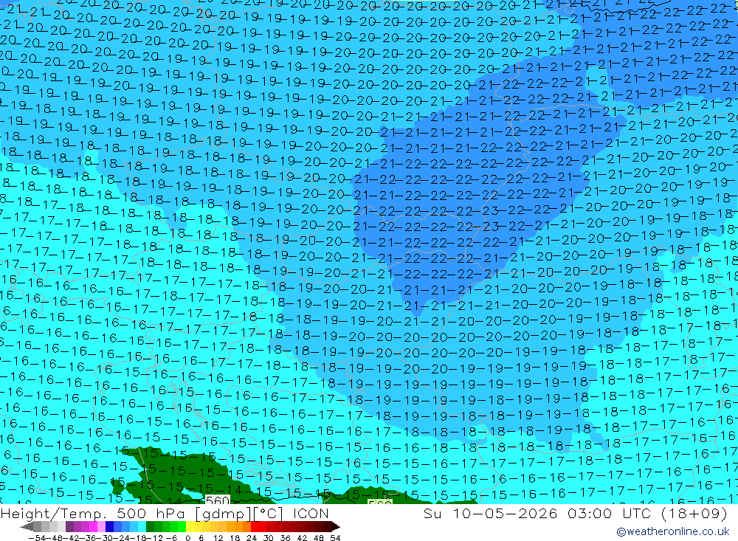Pick the cyan legend swatch
This screenshot has height=541, width=738.
(142, 526)
